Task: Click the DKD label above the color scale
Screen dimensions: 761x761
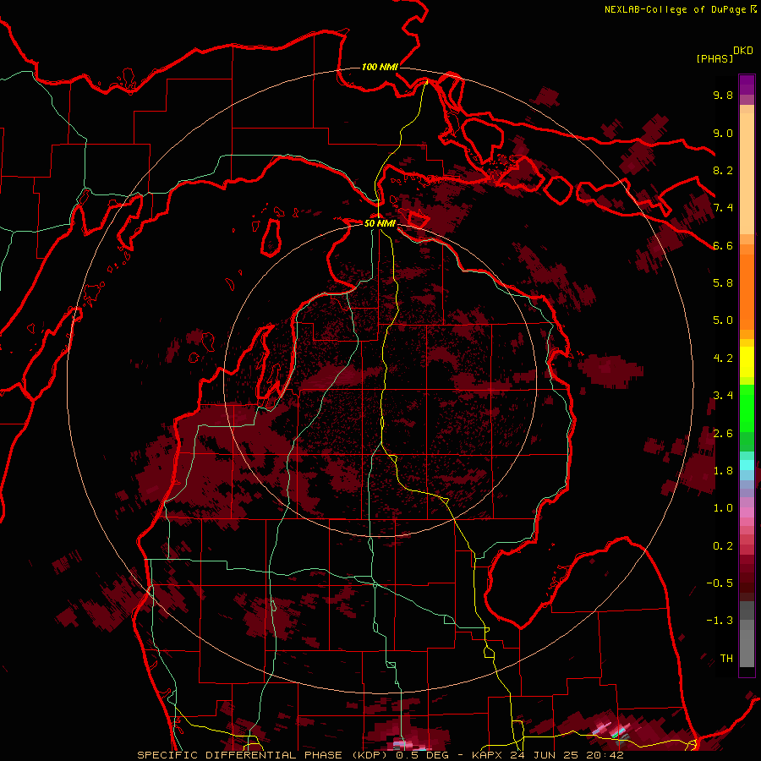Action: coord(743,51)
